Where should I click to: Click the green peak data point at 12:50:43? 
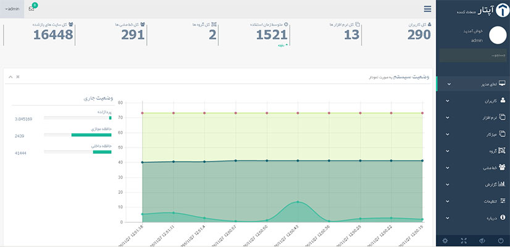298,202
